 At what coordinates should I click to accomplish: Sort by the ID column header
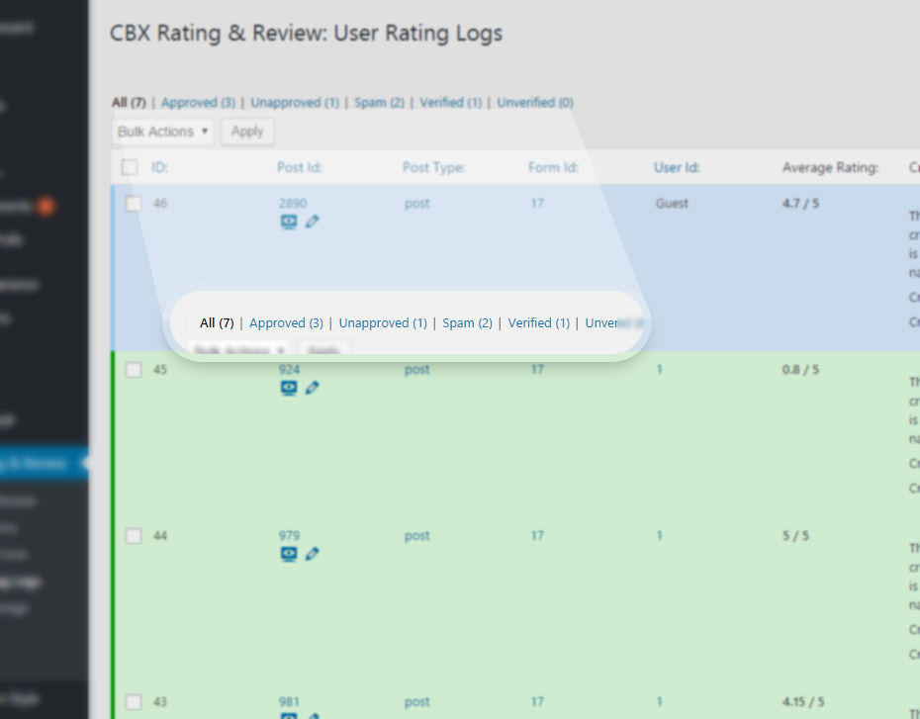click(159, 168)
